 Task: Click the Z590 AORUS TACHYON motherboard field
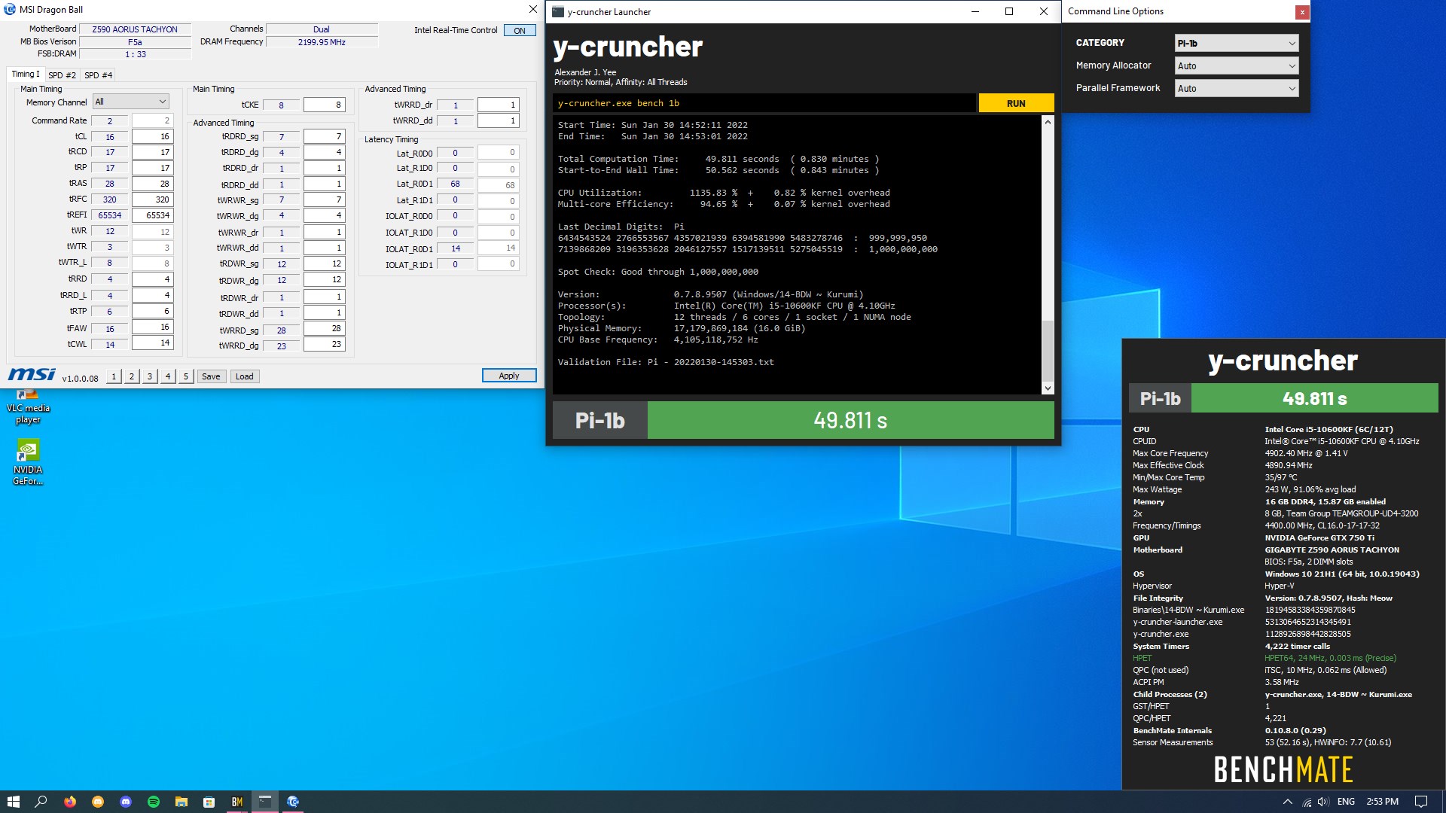coord(135,29)
